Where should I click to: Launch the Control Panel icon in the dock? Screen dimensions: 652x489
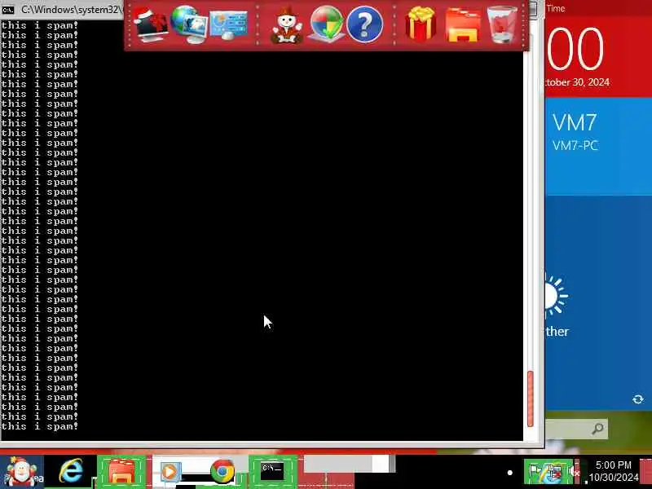[x=228, y=25]
